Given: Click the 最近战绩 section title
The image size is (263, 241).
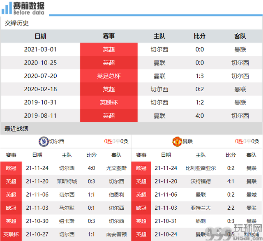Looking at the screenshot, I should tap(16, 129).
